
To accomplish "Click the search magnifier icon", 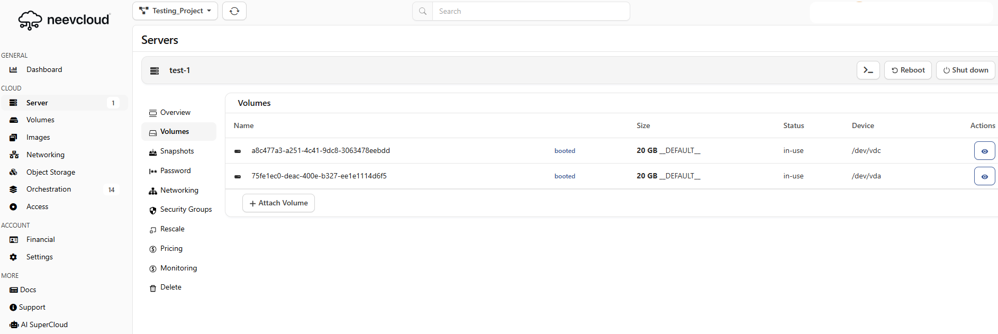I will 423,11.
